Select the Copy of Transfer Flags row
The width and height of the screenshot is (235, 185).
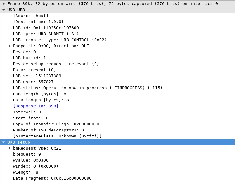click(56, 124)
